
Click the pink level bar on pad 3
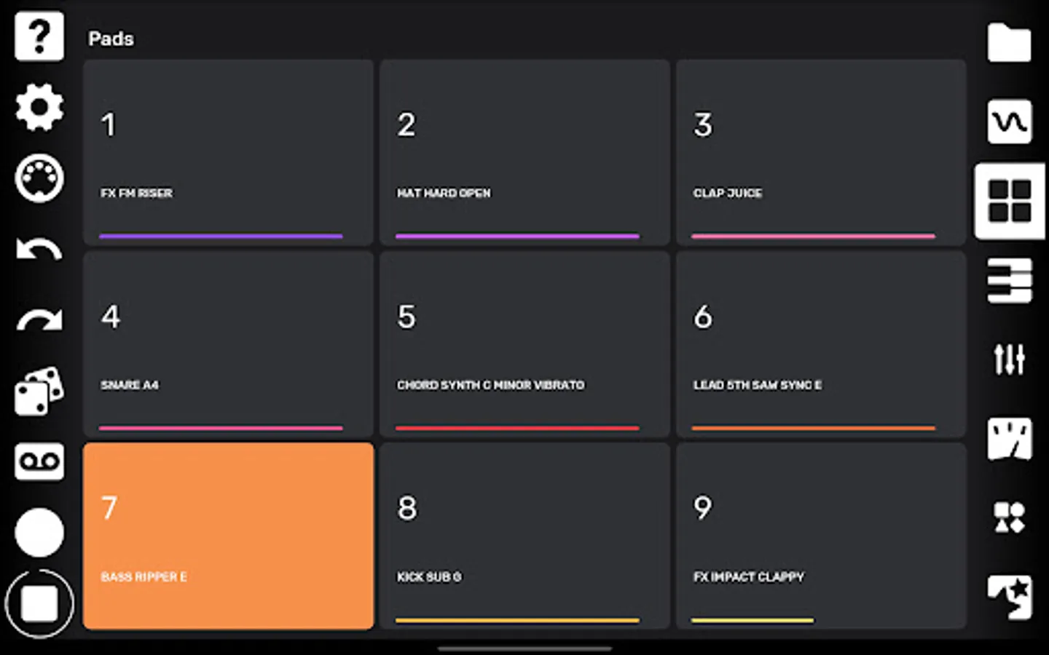813,236
